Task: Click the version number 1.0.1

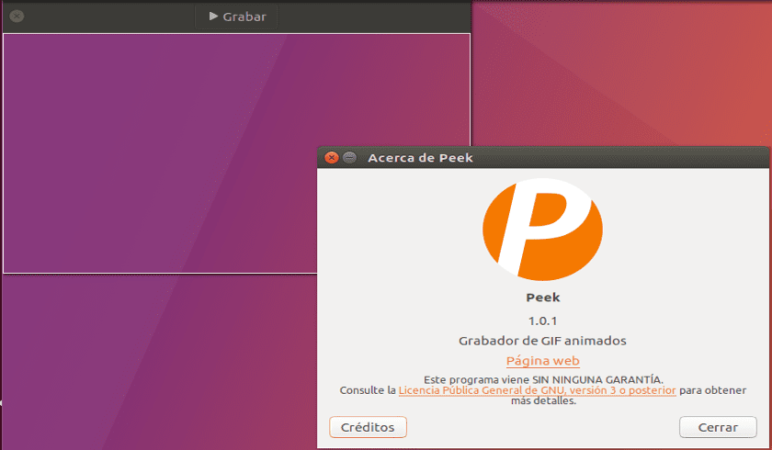Action: click(542, 321)
